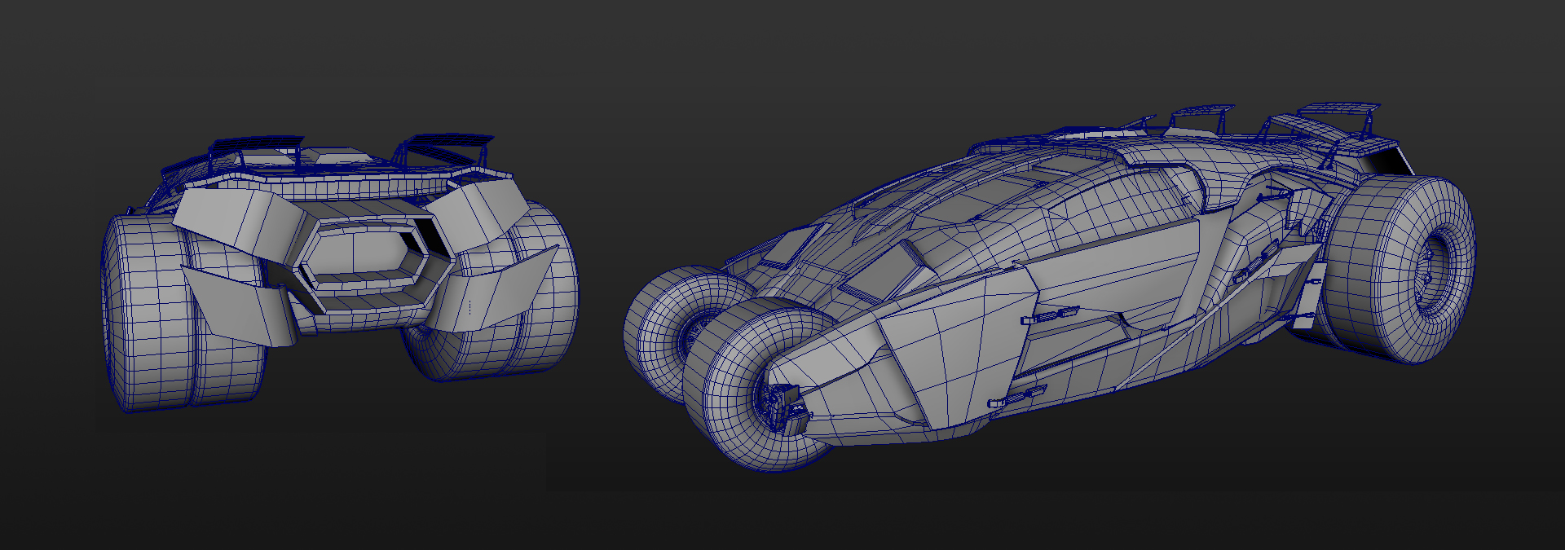Click the rear wheel hub on the side-view model
This screenshot has height=550, width=1565.
pos(1433,266)
